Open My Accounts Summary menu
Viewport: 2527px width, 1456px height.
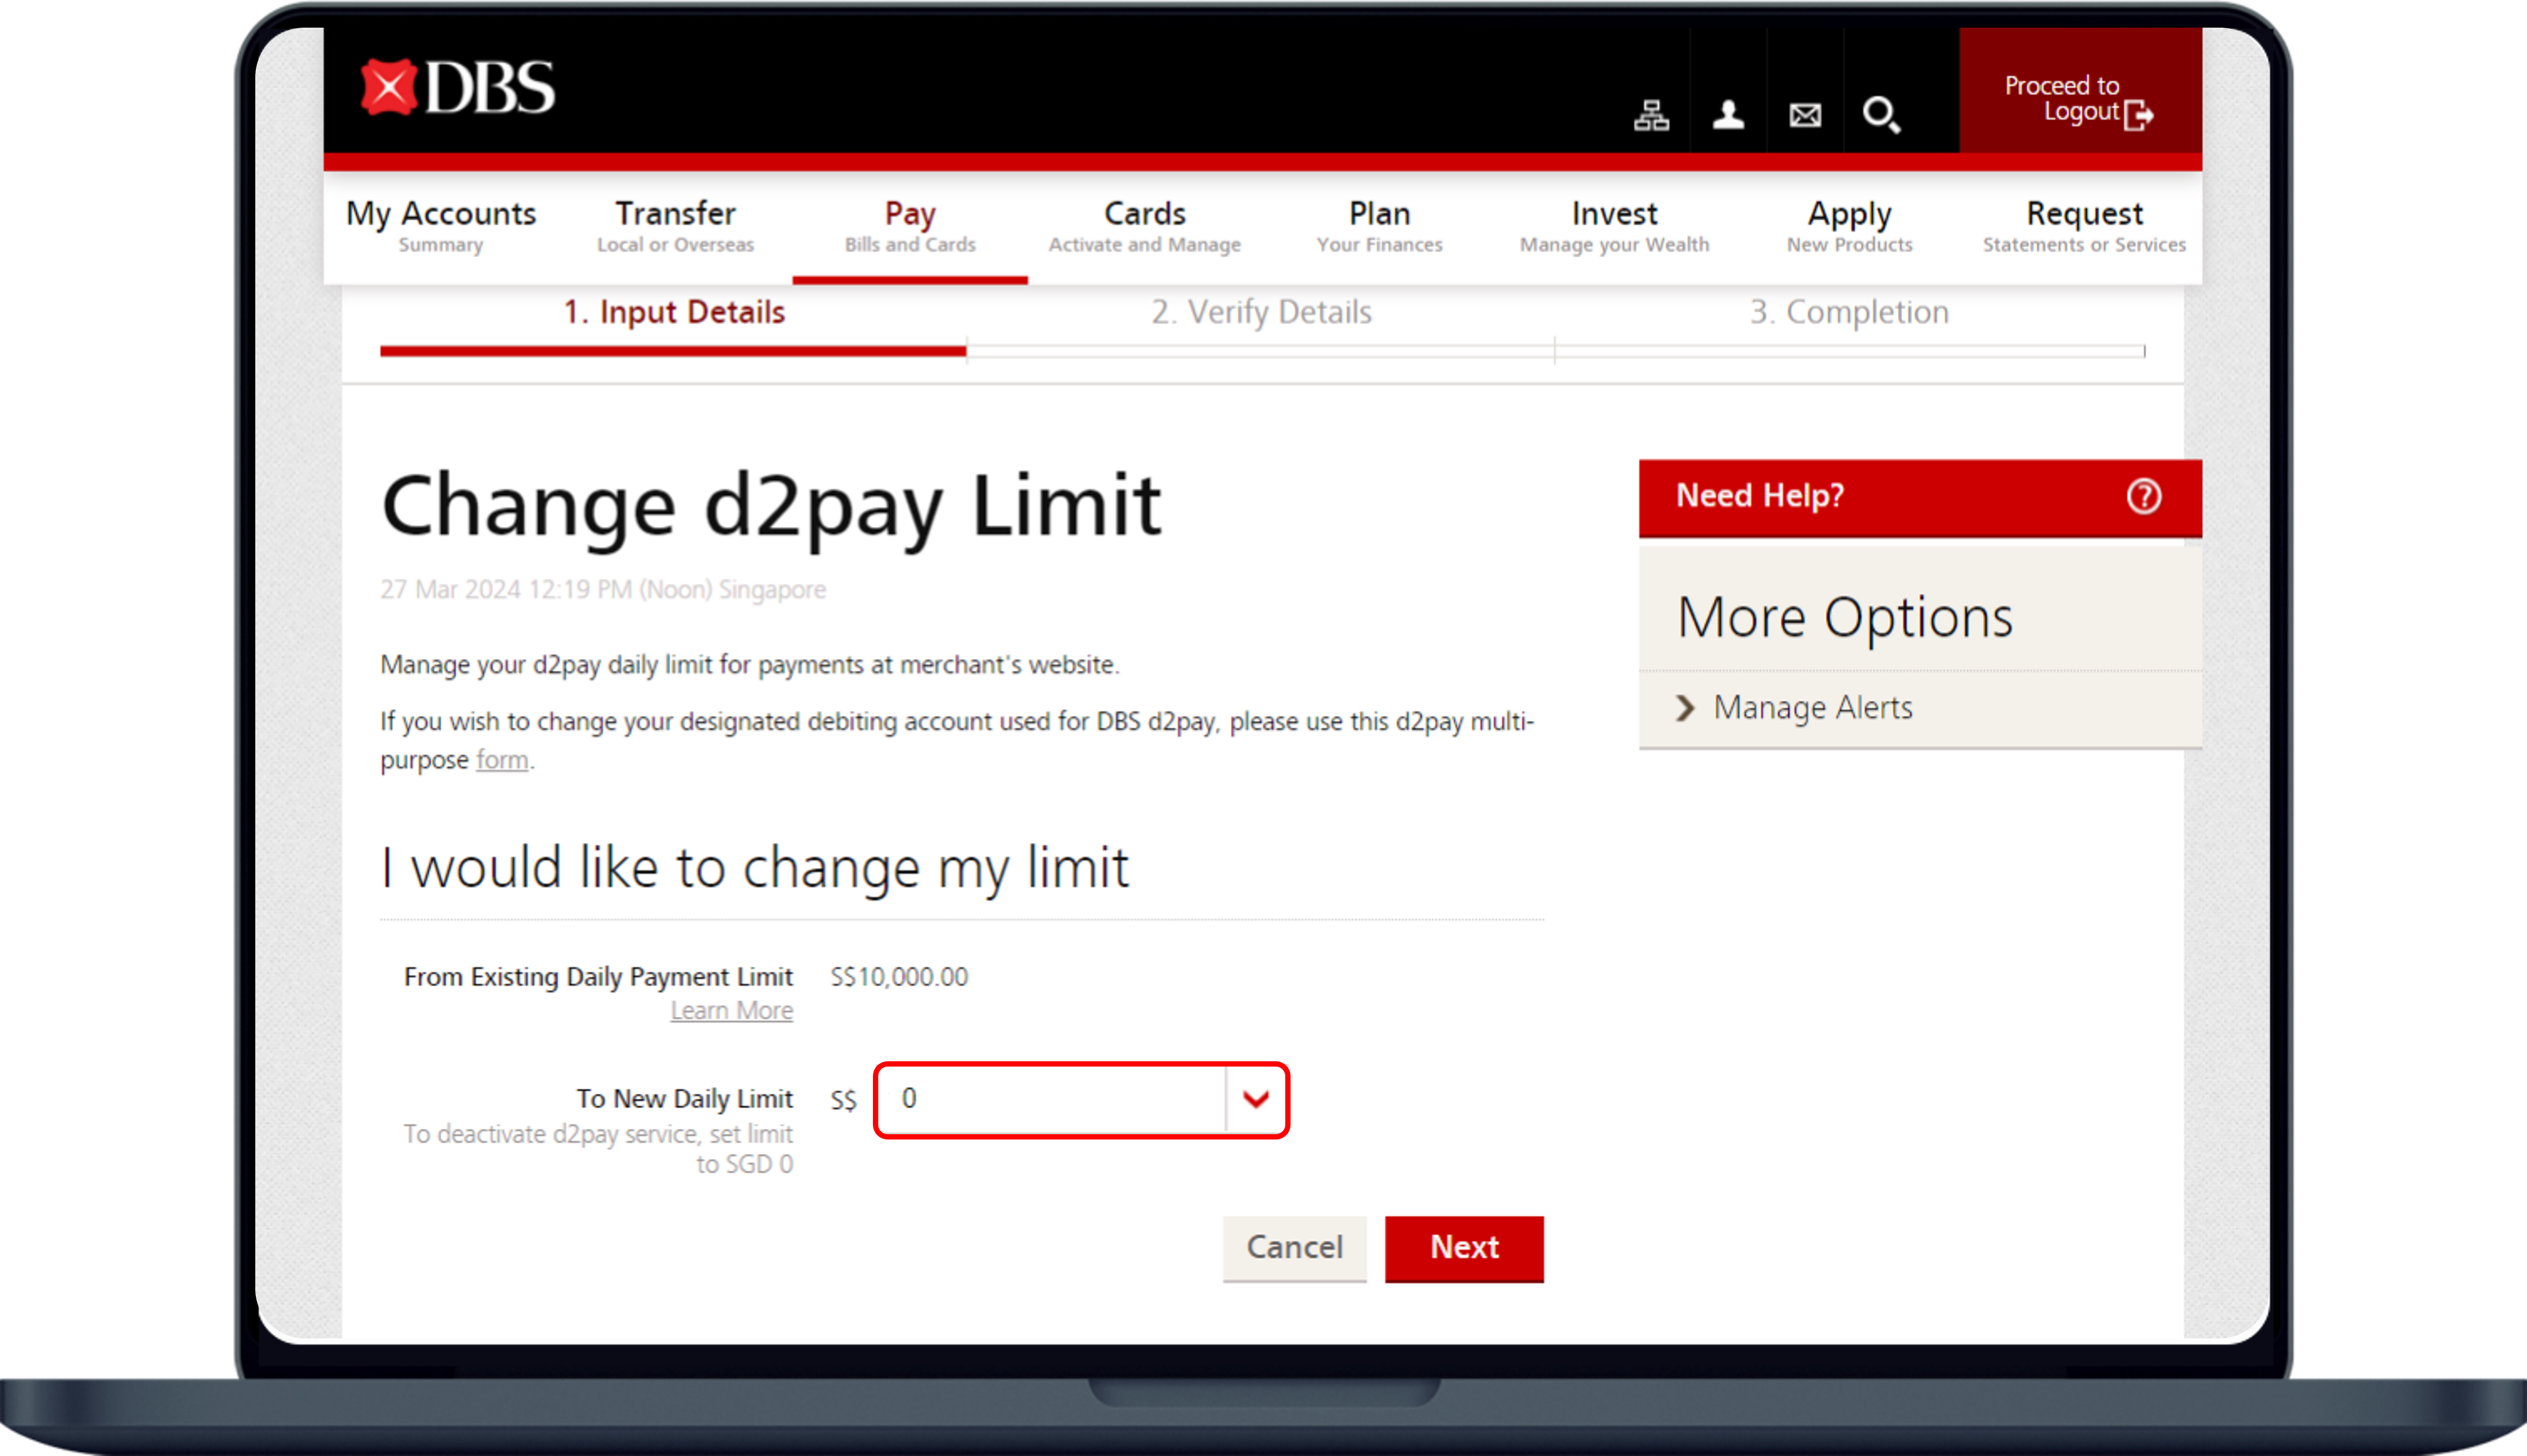coord(441,227)
